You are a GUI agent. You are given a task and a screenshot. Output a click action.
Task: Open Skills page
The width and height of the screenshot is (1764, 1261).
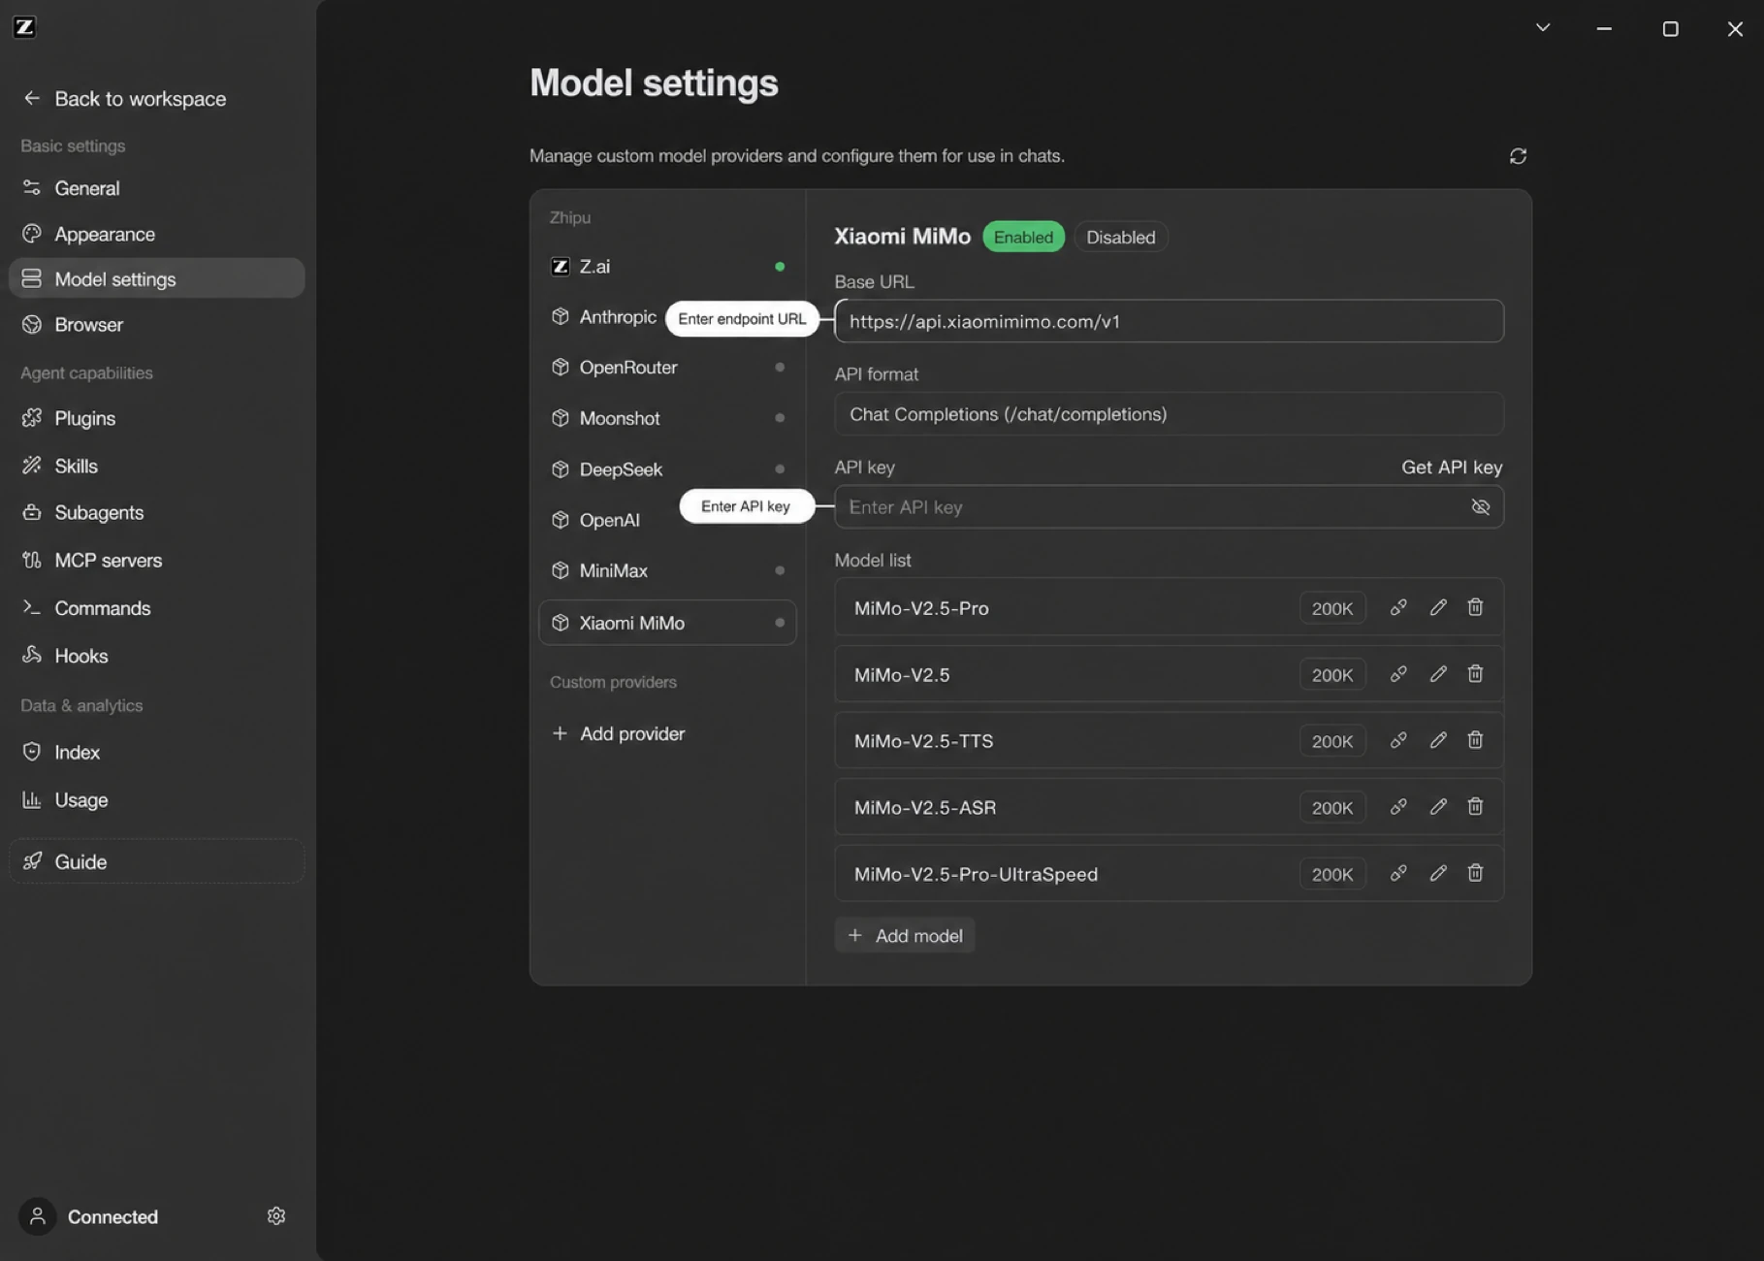[x=157, y=466]
